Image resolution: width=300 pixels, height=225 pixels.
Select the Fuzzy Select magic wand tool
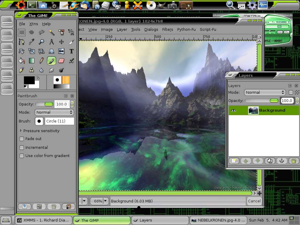tap(52, 32)
